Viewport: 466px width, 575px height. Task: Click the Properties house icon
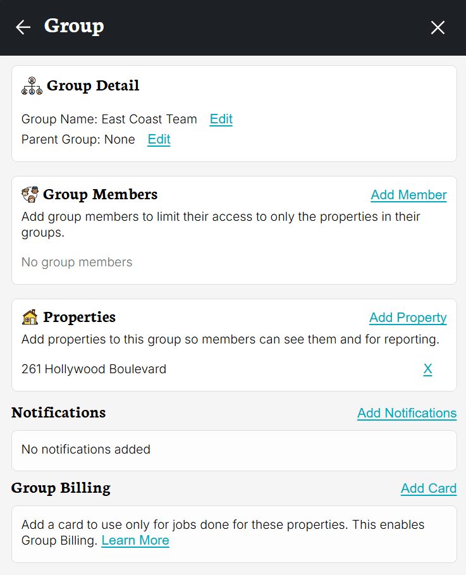(28, 316)
